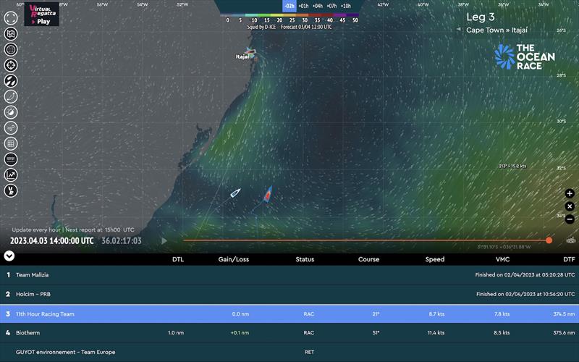Open the folded map icon

coord(11,33)
